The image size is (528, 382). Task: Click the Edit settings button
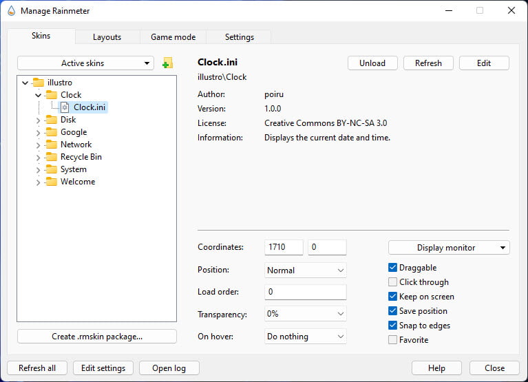pos(103,368)
